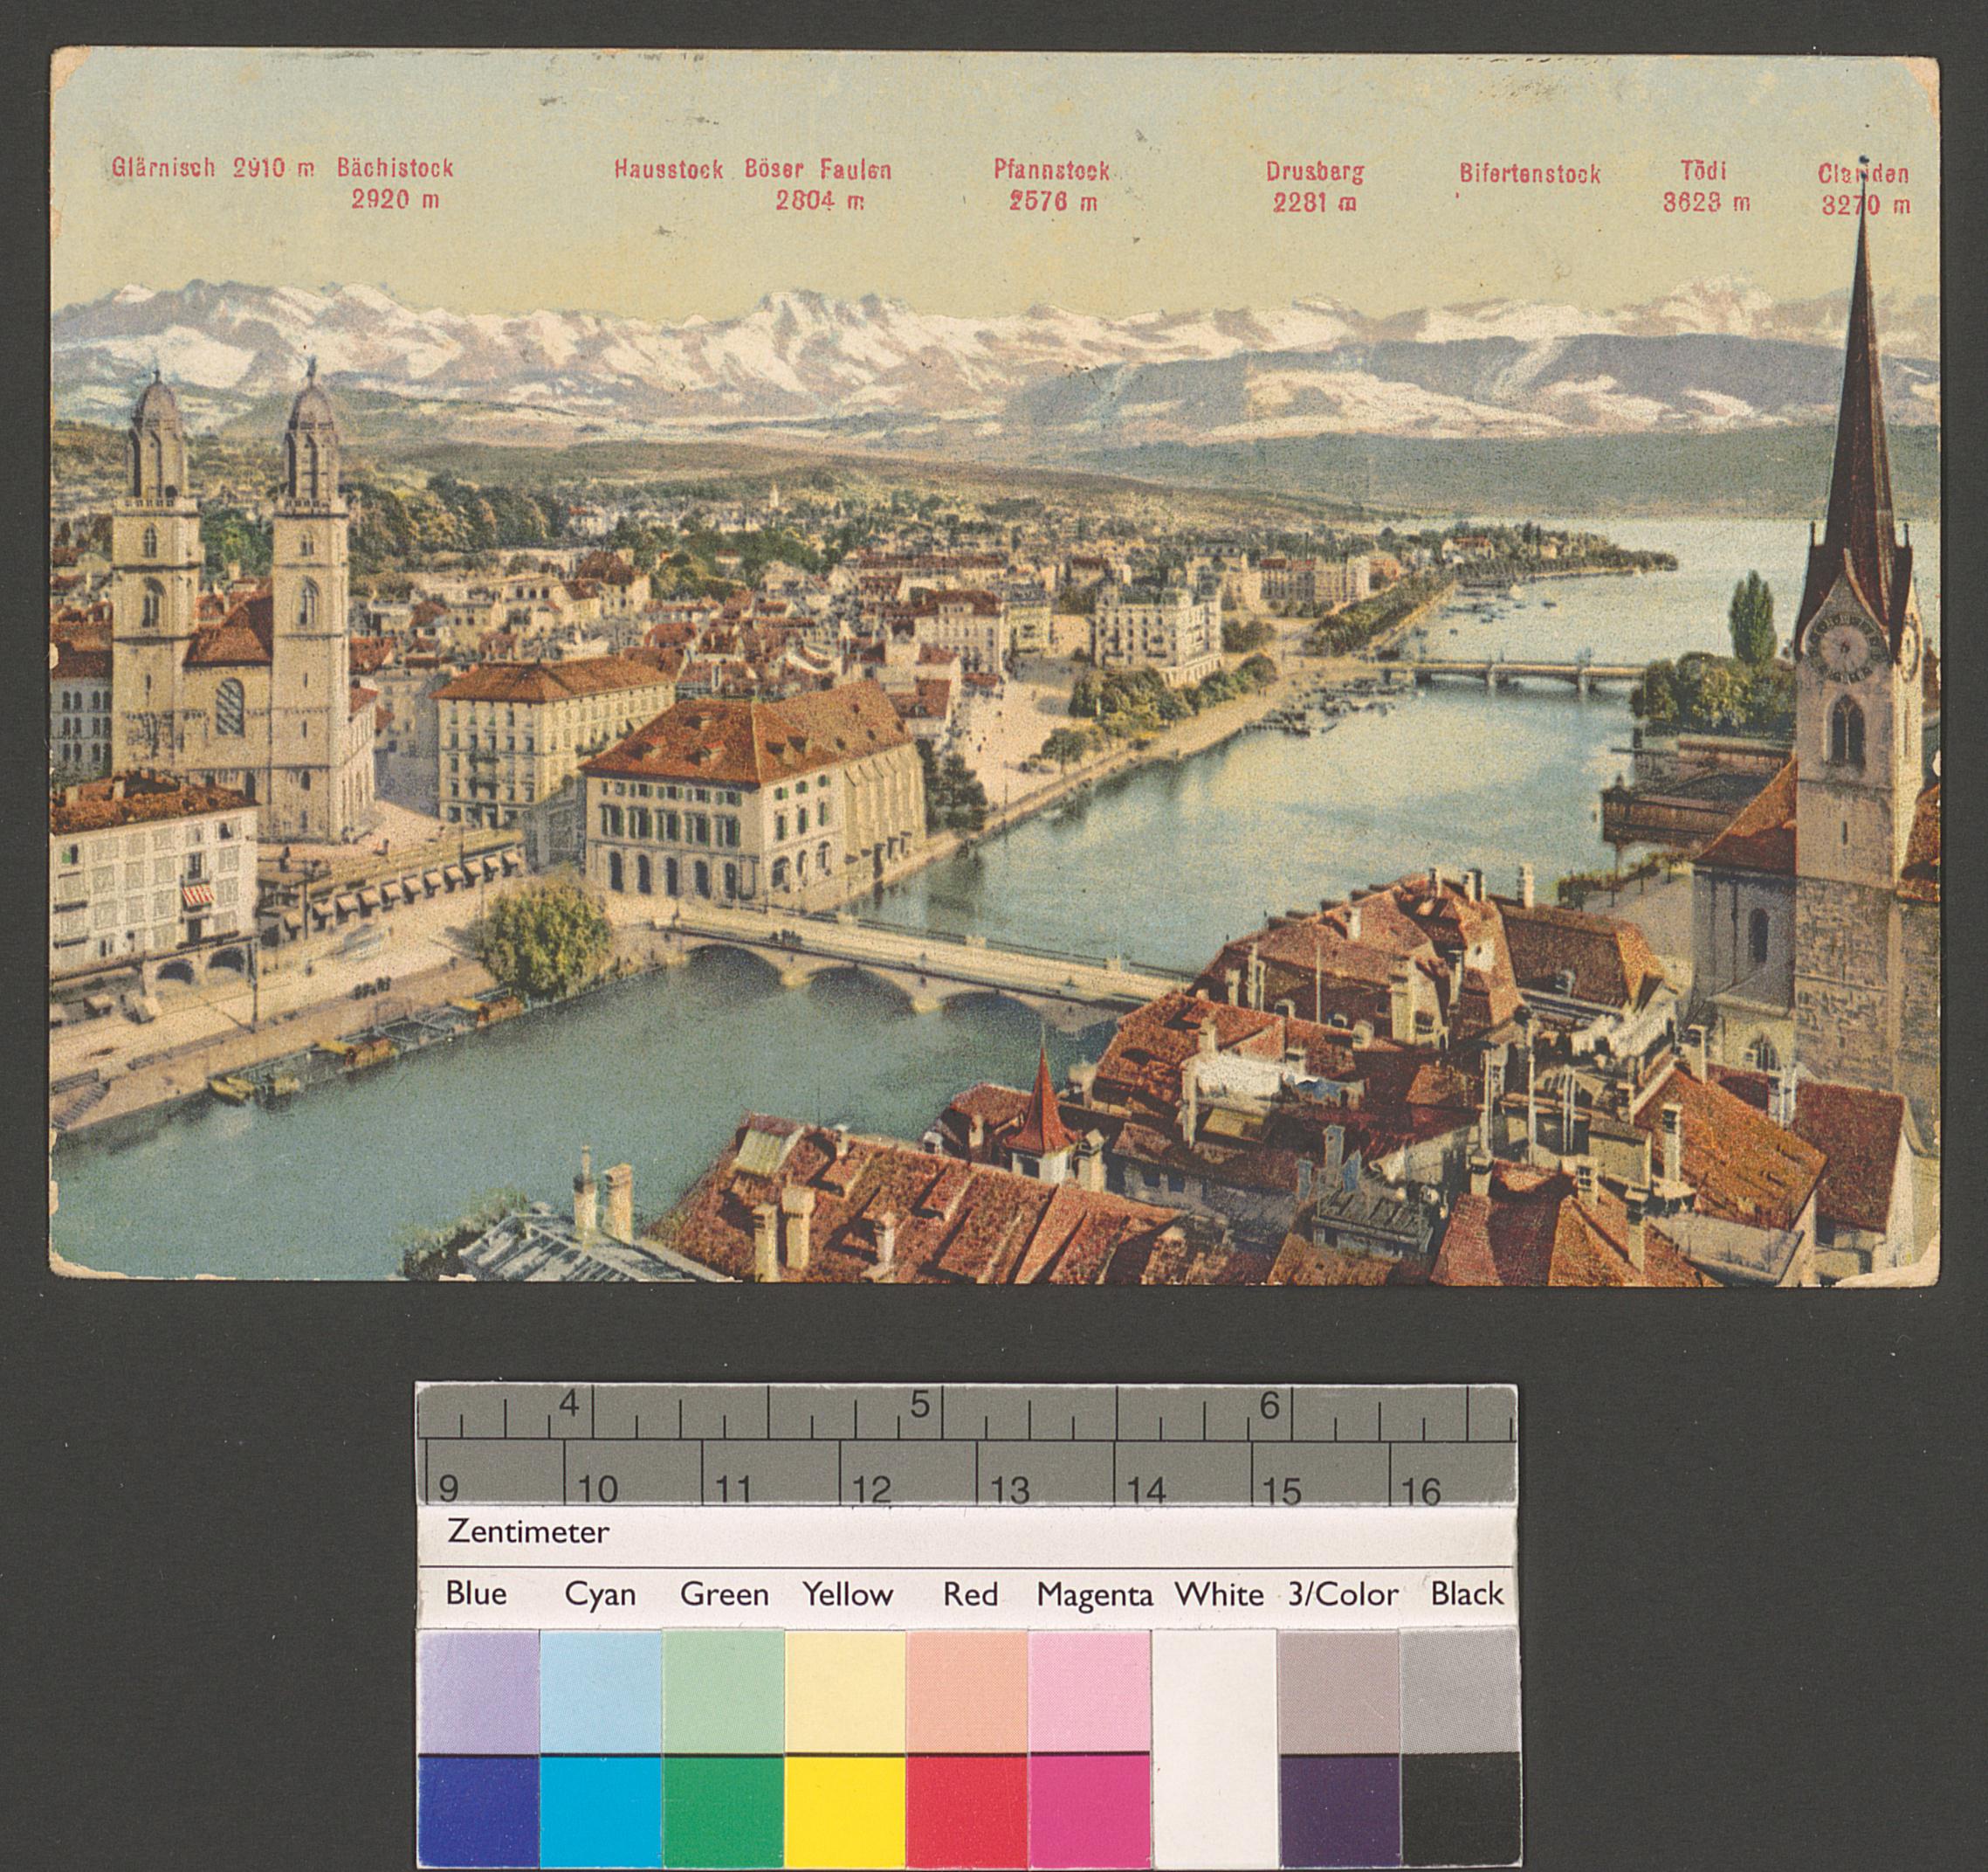
Task: Click the clock face on the church spire
Action: point(1843,647)
